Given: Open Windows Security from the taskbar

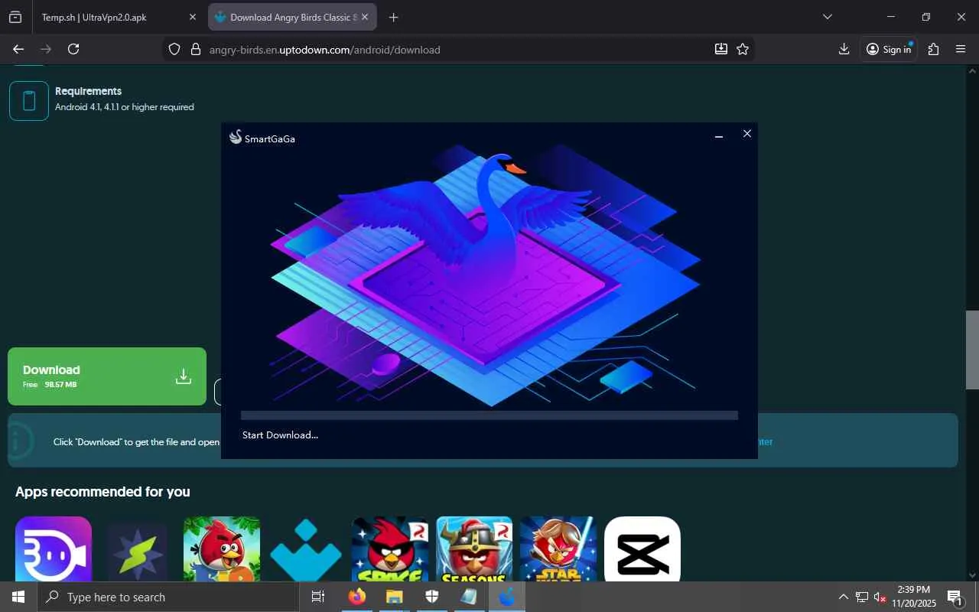Looking at the screenshot, I should tap(431, 597).
